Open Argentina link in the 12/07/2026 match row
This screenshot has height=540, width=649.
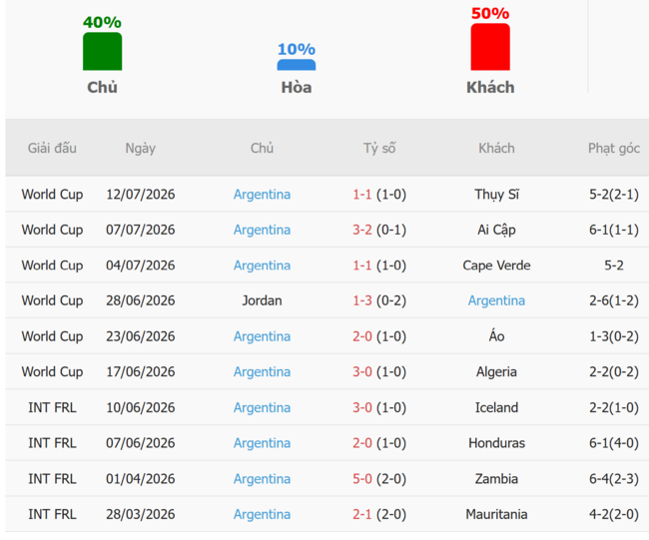coord(262,195)
